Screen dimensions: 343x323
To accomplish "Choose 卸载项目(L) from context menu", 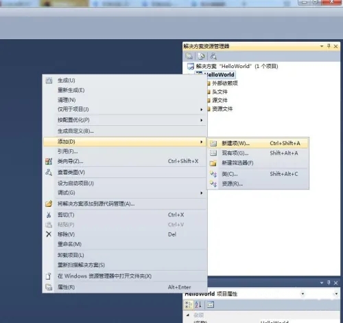I will (x=125, y=255).
